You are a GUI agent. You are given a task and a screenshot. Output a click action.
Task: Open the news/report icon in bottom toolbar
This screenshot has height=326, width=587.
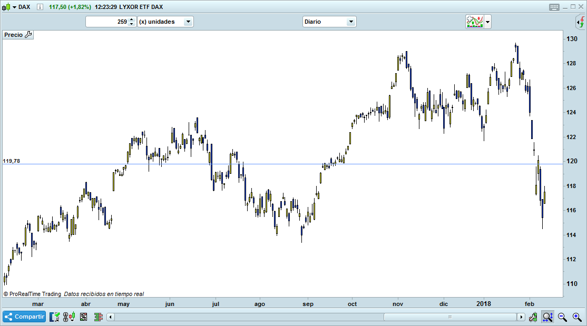click(x=83, y=317)
